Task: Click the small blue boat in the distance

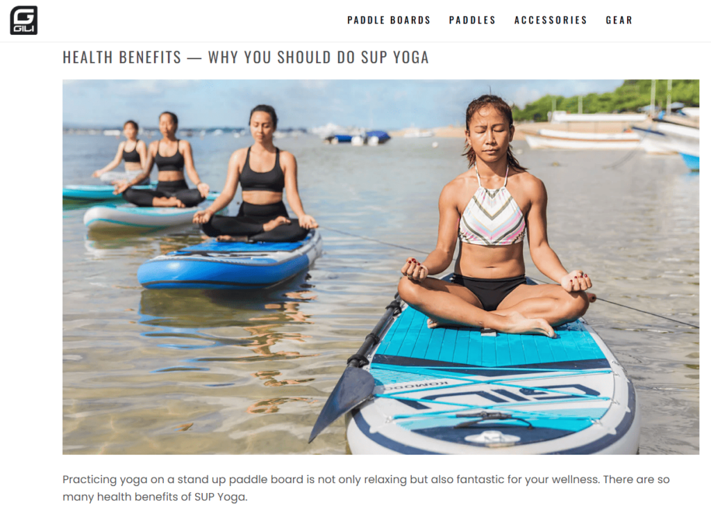Action: point(358,137)
